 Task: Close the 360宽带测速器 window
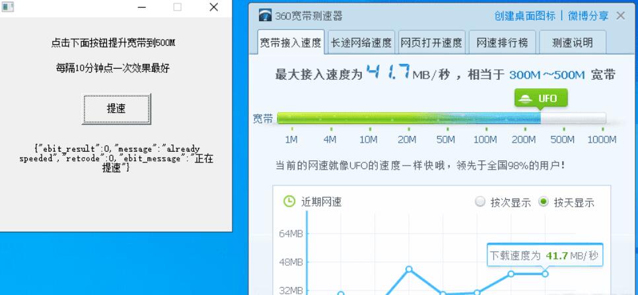620,16
